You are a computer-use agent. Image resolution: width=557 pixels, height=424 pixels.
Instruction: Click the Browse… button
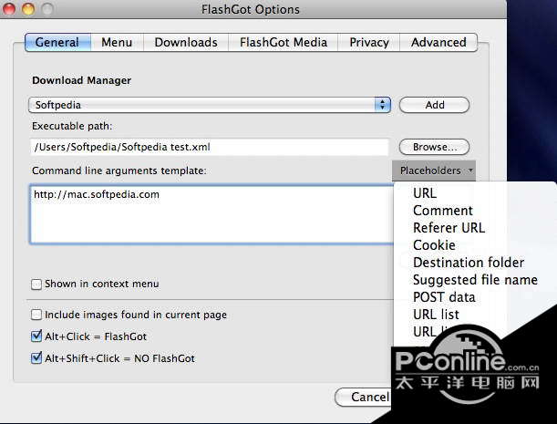tap(435, 147)
